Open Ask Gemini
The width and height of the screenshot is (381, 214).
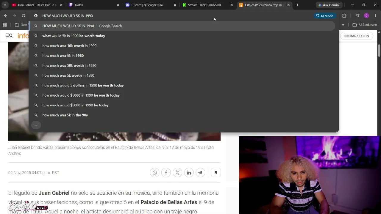329,5
